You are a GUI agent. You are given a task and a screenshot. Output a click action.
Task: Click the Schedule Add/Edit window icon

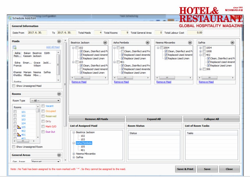[10, 18]
